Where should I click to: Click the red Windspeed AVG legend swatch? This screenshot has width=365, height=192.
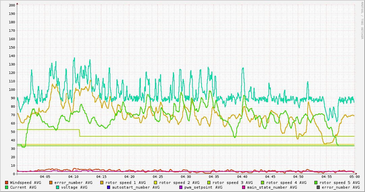[7, 183]
